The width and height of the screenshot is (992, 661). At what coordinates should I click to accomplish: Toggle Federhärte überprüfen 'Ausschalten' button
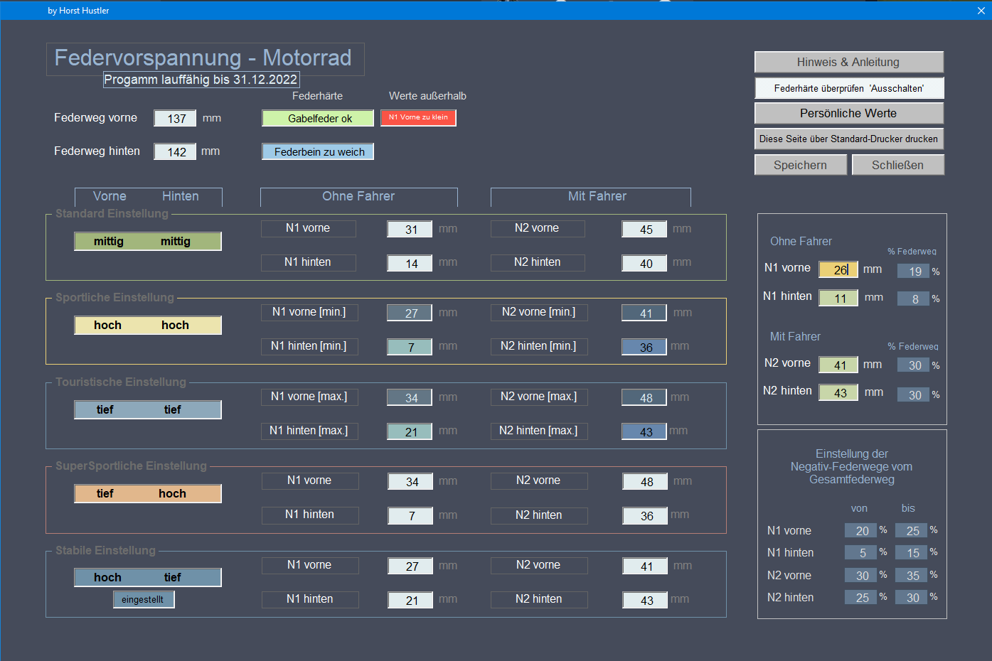tap(848, 88)
